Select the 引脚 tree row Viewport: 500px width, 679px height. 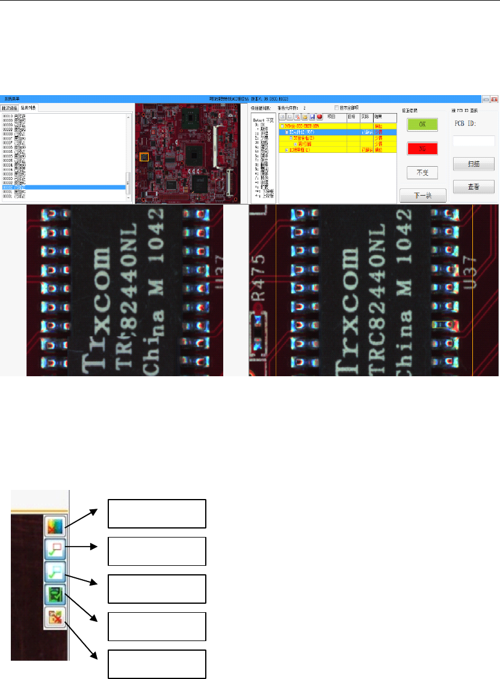pyautogui.click(x=338, y=144)
